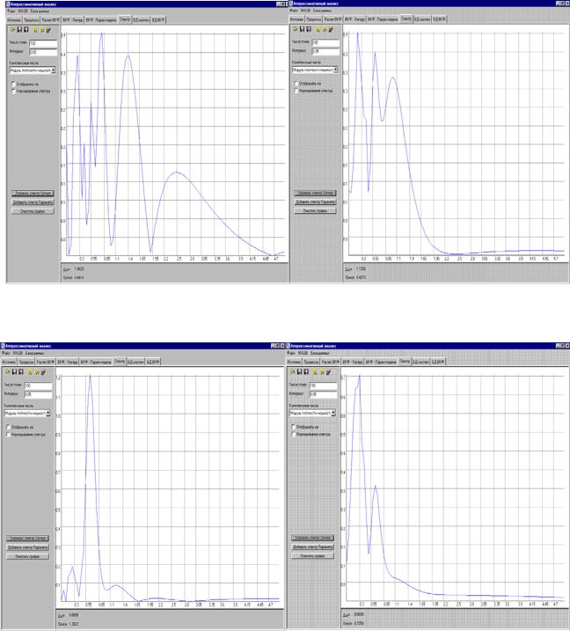Click the first floppy-disk save icon, top-right window

[302, 29]
